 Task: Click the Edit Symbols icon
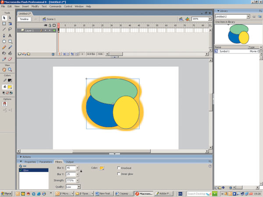pos(187,19)
